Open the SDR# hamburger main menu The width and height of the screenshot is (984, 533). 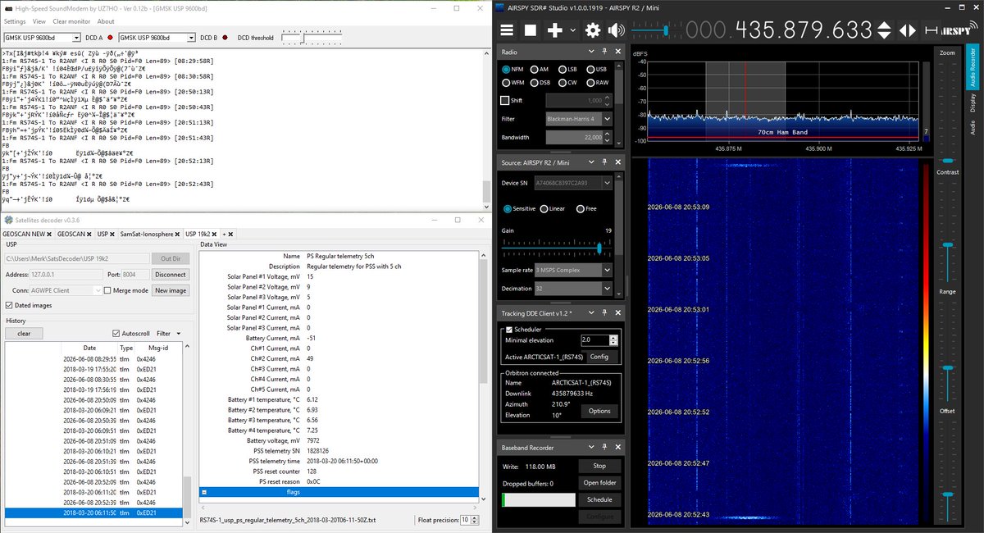coord(507,30)
